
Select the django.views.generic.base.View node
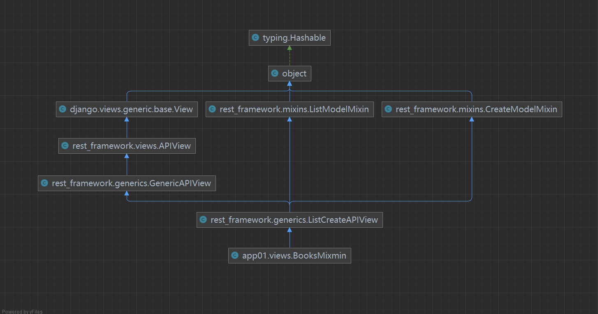click(x=127, y=109)
